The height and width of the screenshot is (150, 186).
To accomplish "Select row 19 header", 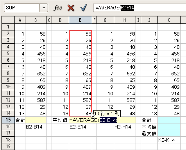I will pos(8,146).
